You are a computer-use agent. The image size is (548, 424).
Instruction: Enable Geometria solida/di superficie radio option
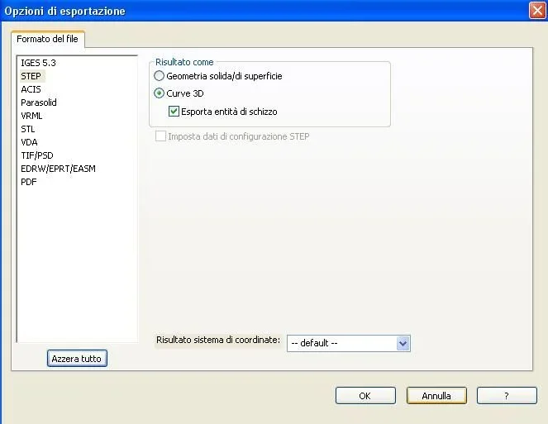coord(160,76)
